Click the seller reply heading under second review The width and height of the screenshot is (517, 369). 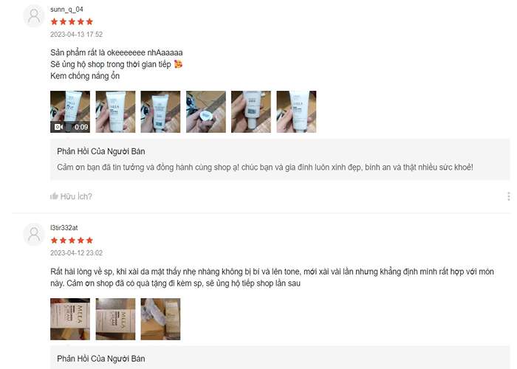[101, 359]
